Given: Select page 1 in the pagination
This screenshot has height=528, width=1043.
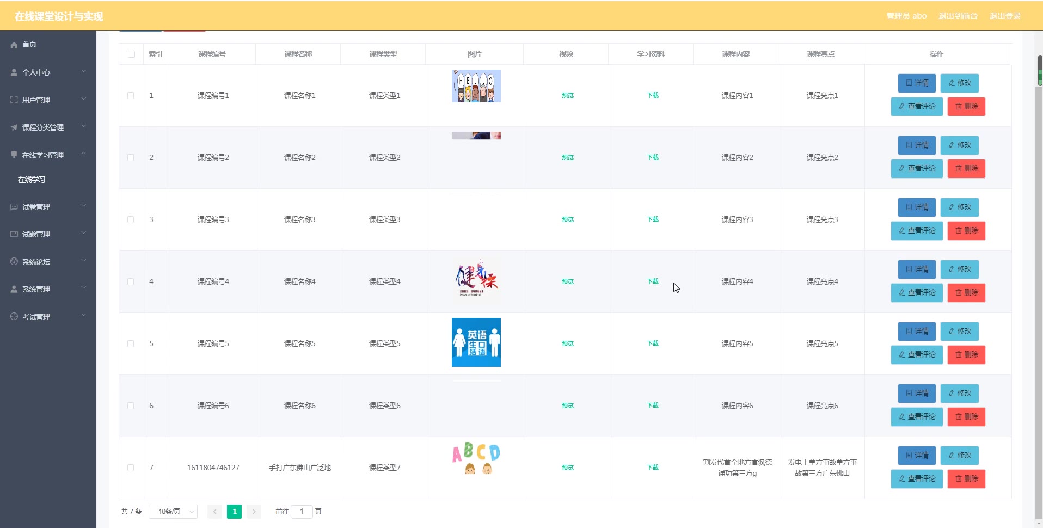Looking at the screenshot, I should pyautogui.click(x=234, y=512).
